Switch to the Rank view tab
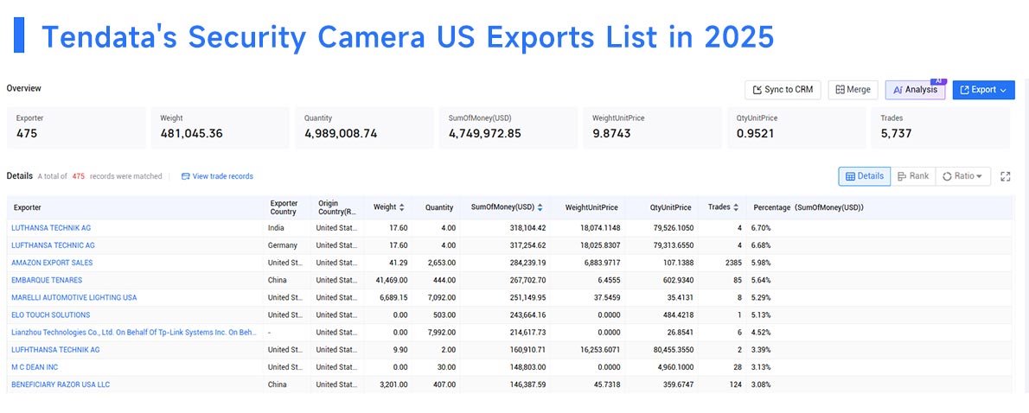Viewport: 1029px width, 413px height. [x=913, y=176]
